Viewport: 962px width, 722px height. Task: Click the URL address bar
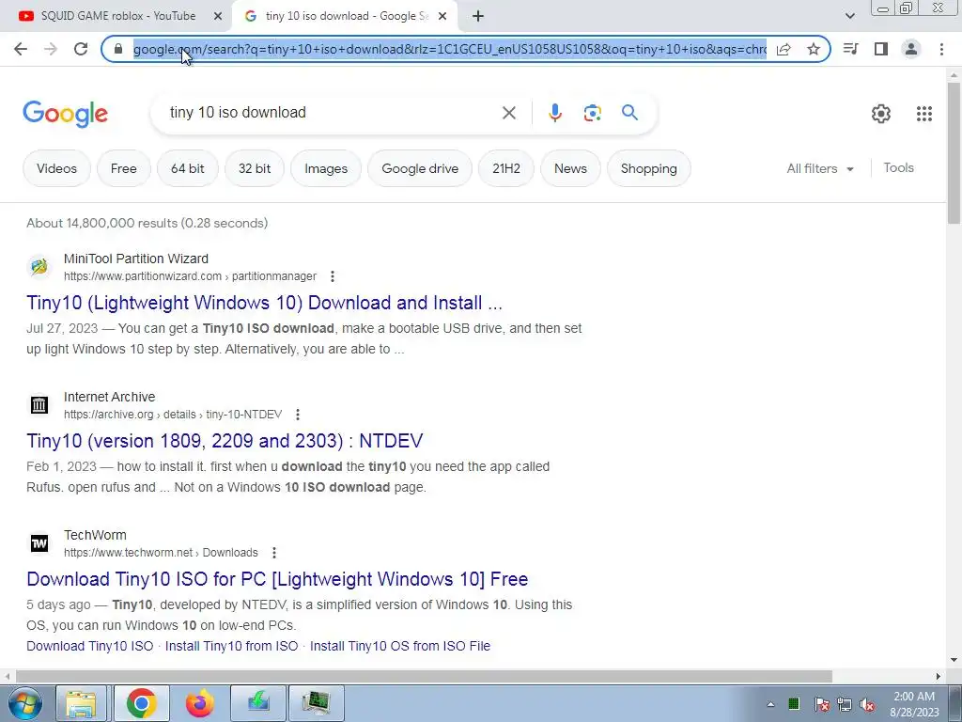point(450,49)
